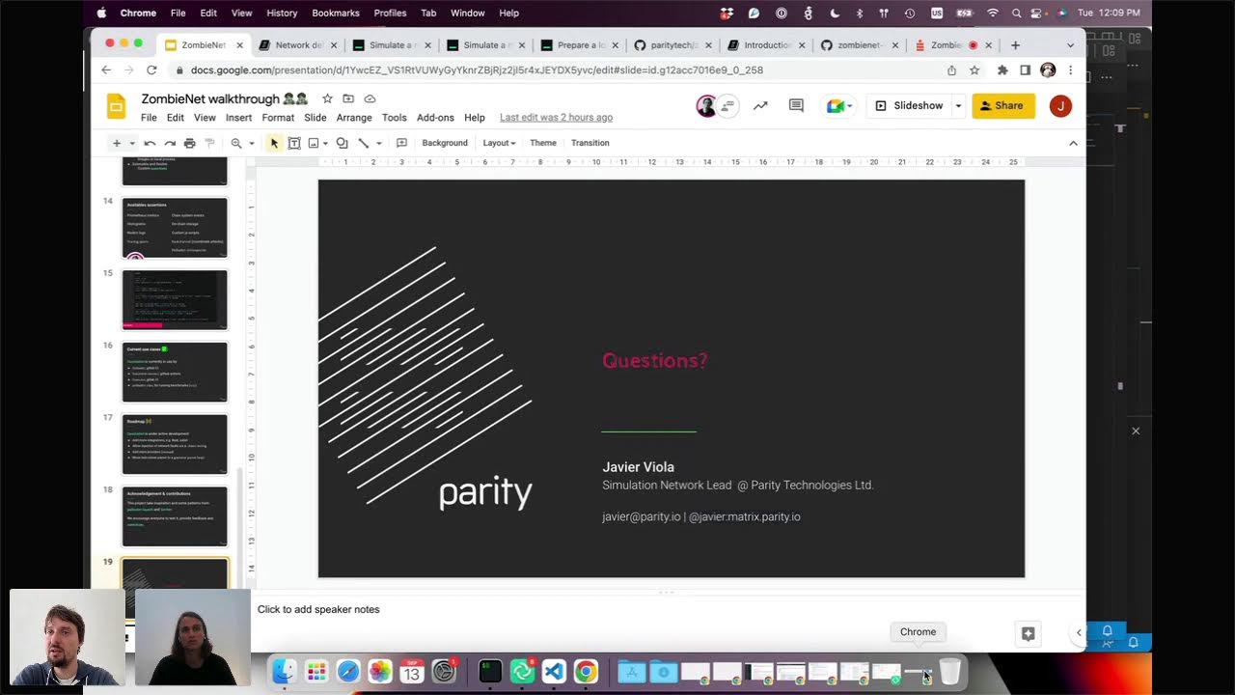This screenshot has height=695, width=1235.
Task: Open the Slide menu
Action: [x=316, y=118]
